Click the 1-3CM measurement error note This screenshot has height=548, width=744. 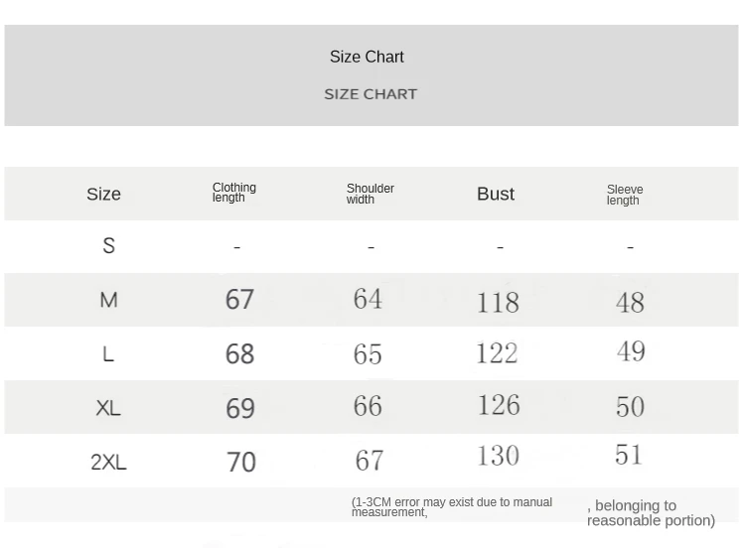click(452, 506)
